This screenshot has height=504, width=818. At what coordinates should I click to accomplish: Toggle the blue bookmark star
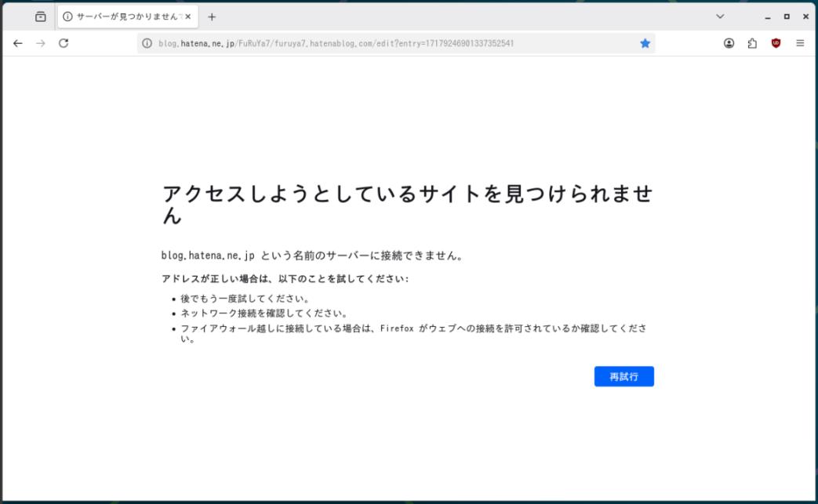(645, 43)
